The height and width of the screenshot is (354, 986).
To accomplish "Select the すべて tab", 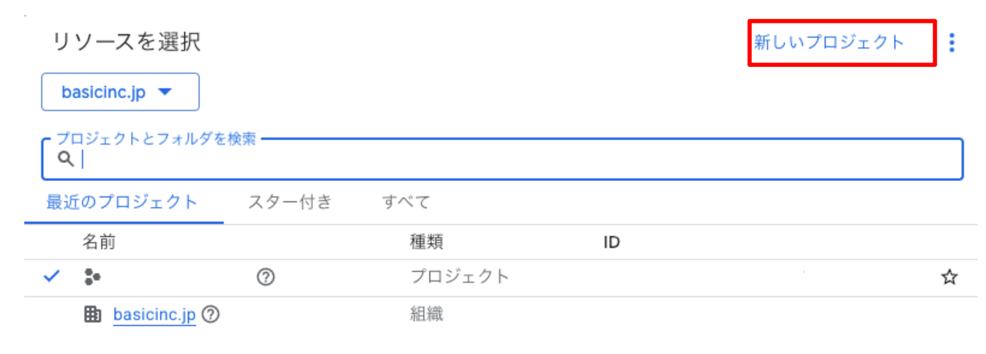I will [406, 202].
